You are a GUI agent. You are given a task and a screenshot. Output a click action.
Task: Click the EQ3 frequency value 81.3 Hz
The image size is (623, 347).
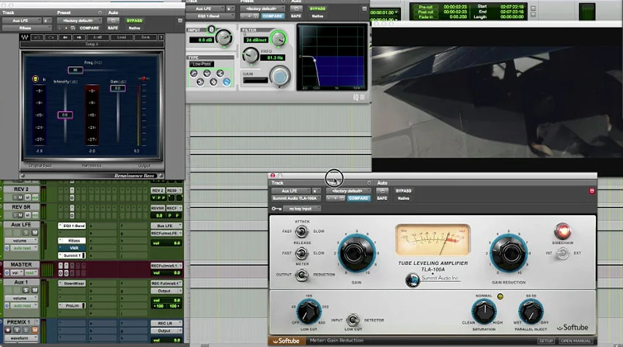coord(272,58)
